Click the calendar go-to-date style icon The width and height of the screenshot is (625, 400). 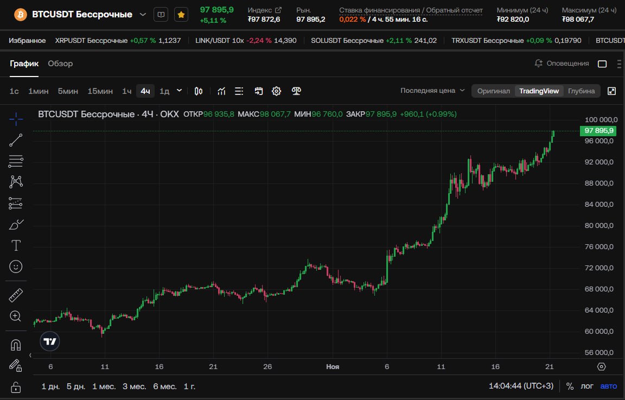click(x=259, y=91)
